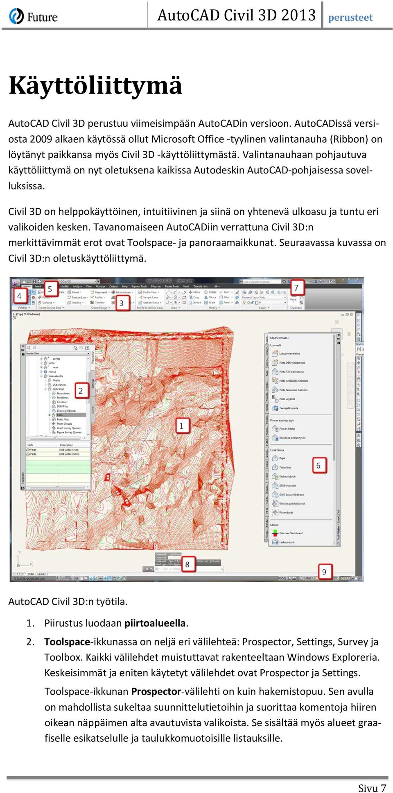
Task: Collapse the Definition tree node
Action: (45, 389)
